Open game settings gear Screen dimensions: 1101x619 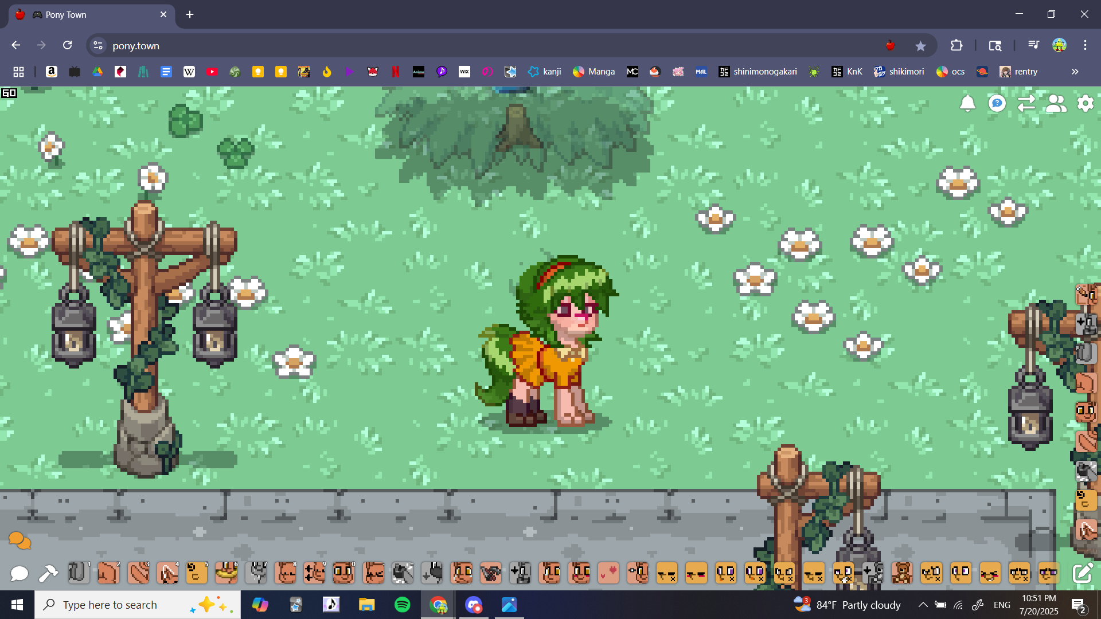coord(1085,103)
